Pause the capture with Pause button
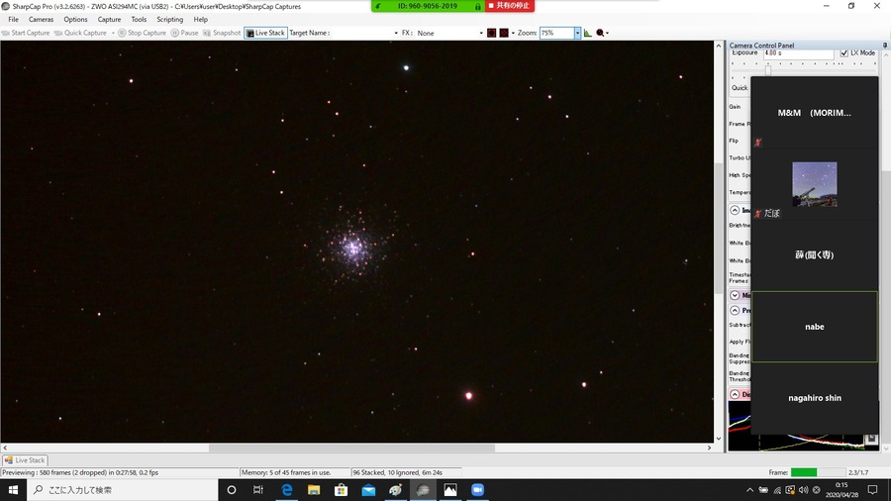This screenshot has width=891, height=501. tap(185, 33)
